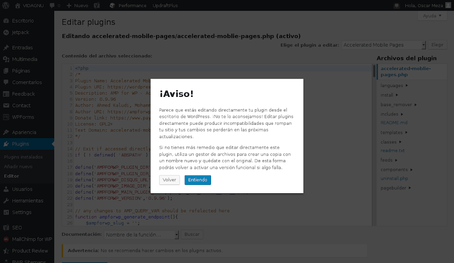Open the MailChimp for WP icon
Image resolution: width=454 pixels, height=263 pixels.
tap(6, 239)
